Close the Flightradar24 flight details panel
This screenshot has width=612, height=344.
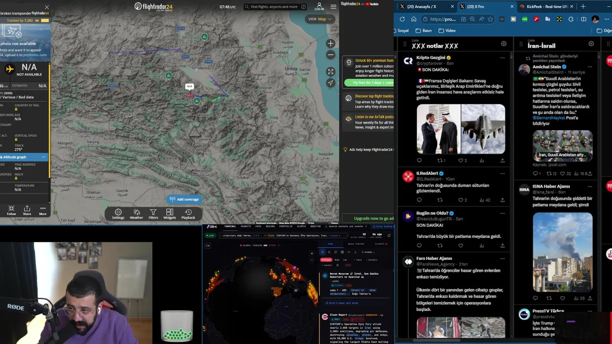click(x=46, y=7)
